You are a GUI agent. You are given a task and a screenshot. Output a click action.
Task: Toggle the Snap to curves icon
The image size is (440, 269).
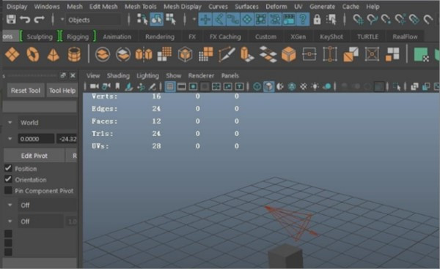pyautogui.click(x=373, y=20)
